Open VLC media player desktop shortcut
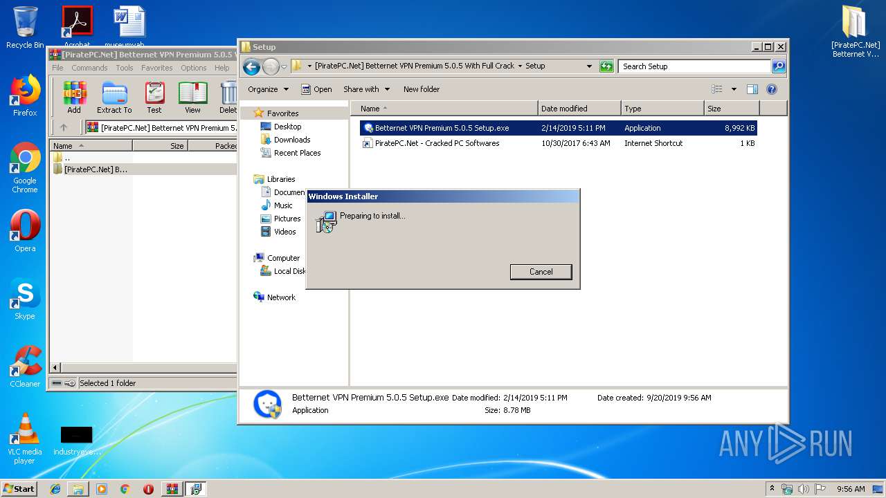 (25, 438)
